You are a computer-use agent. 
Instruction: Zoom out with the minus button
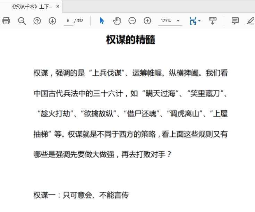click(132, 21)
